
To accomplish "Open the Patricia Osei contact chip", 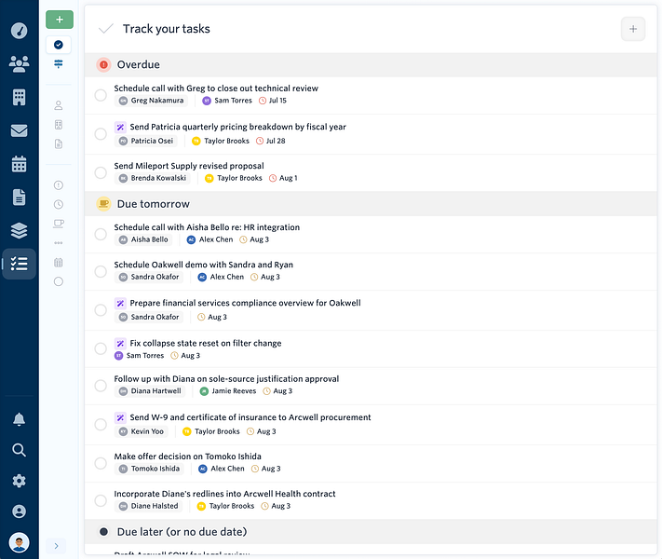I will click(146, 141).
